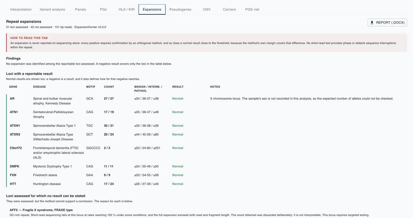Click the Loci with a reportable result heading
Screen dimensions: 413x218
[29, 74]
